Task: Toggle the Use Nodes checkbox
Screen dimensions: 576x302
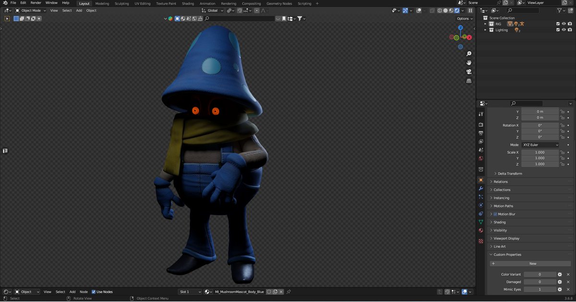Action: 94,291
